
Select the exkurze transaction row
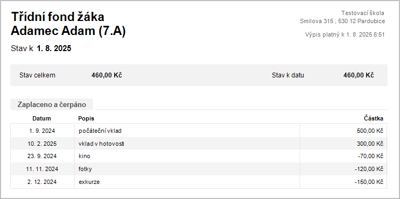(x=199, y=182)
